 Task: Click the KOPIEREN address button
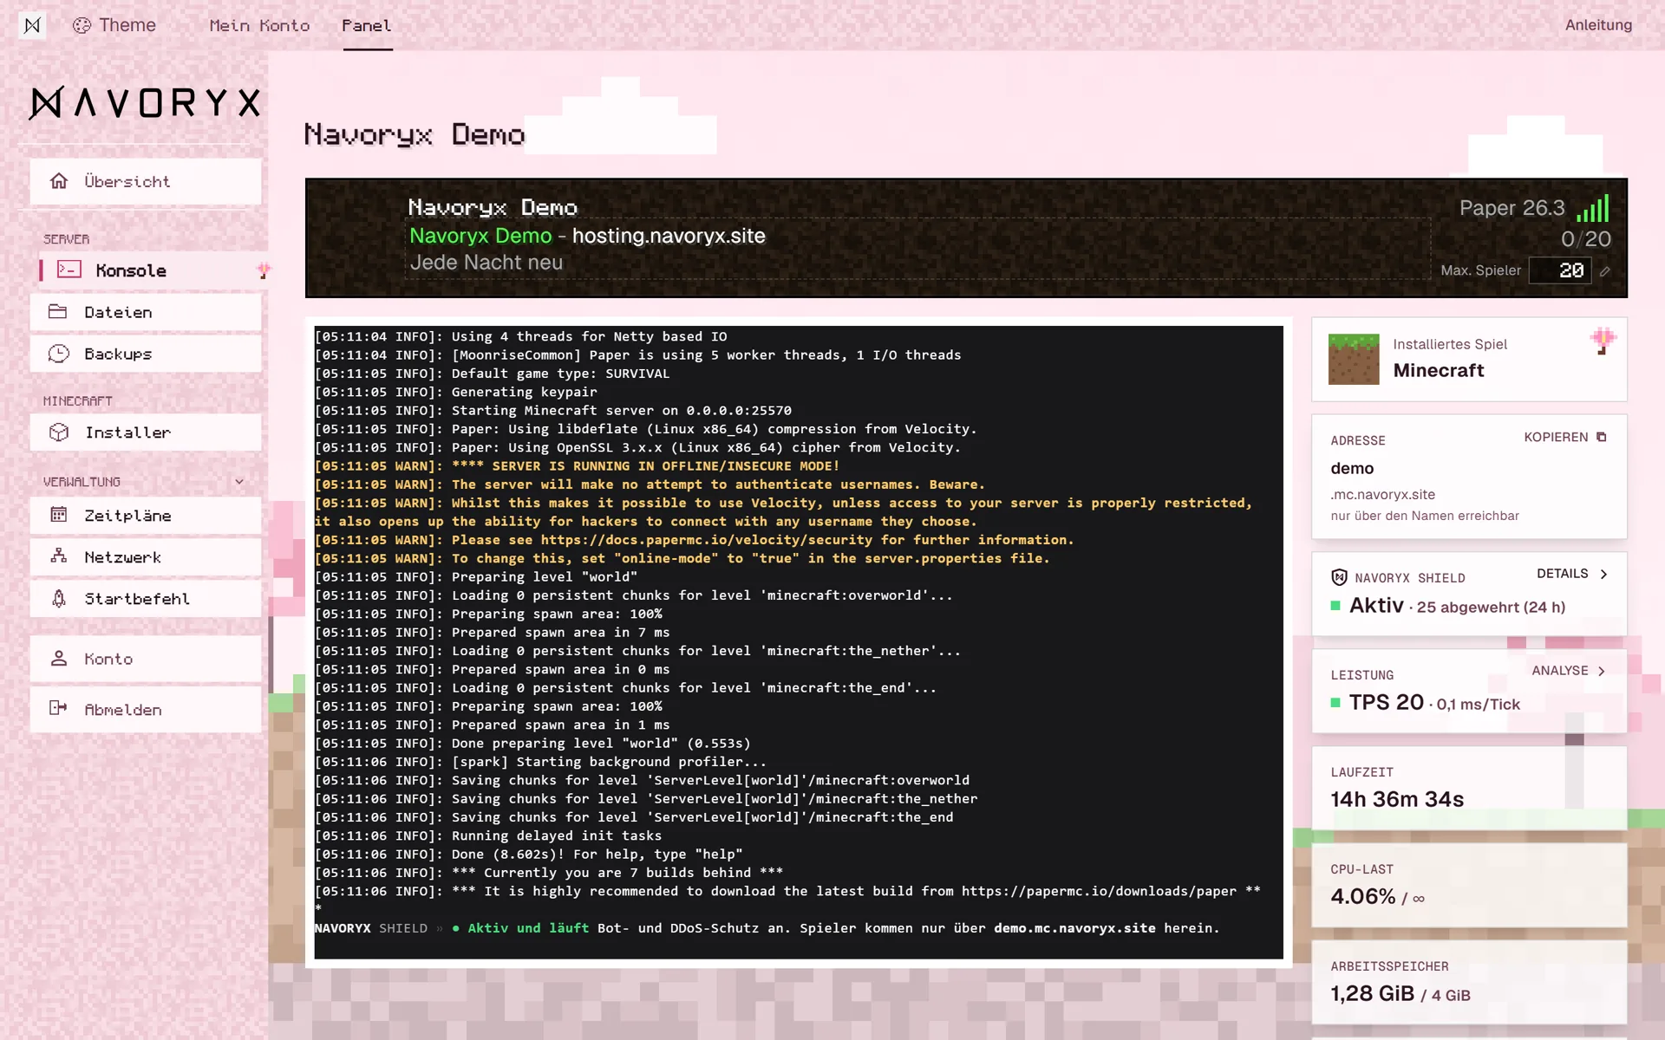(x=1565, y=437)
